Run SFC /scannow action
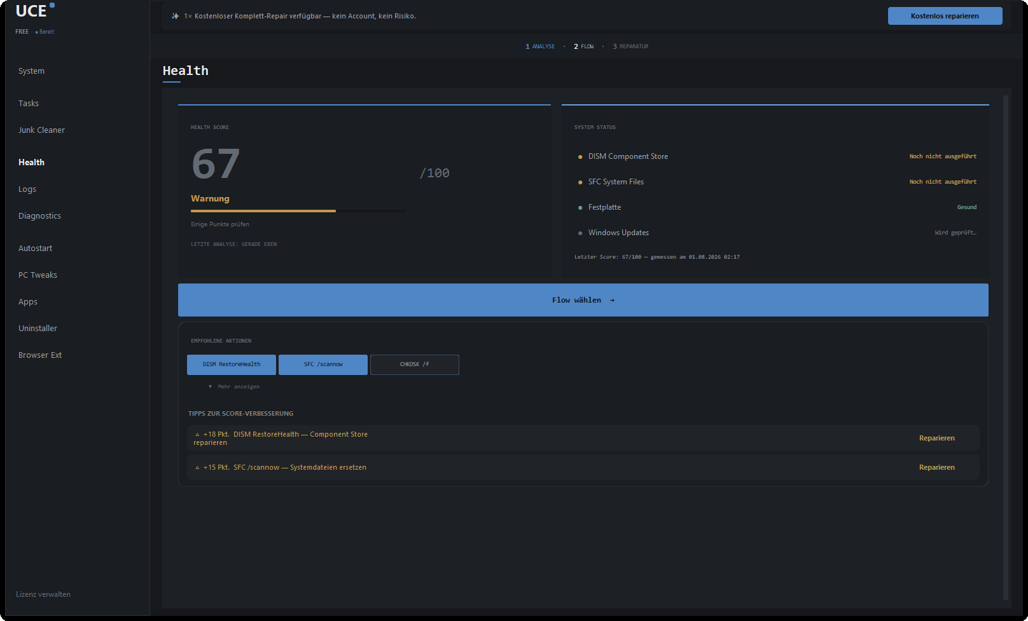This screenshot has height=621, width=1028. (323, 365)
